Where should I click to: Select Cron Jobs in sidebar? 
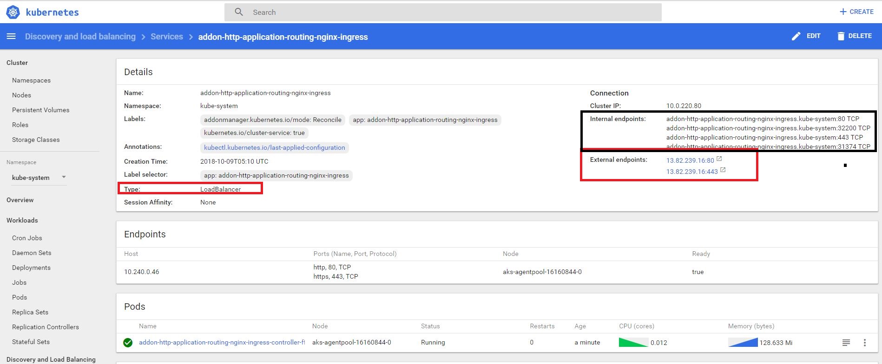[27, 238]
